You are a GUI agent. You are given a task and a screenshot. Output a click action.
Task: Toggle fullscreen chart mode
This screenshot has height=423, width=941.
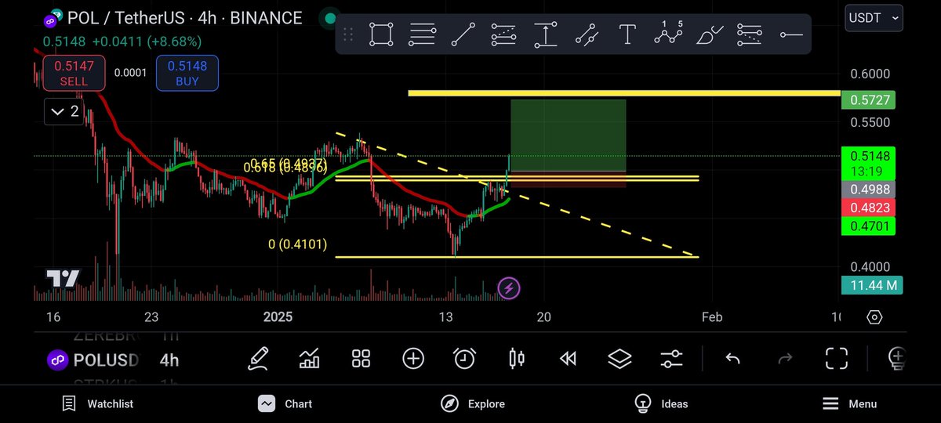click(x=837, y=359)
